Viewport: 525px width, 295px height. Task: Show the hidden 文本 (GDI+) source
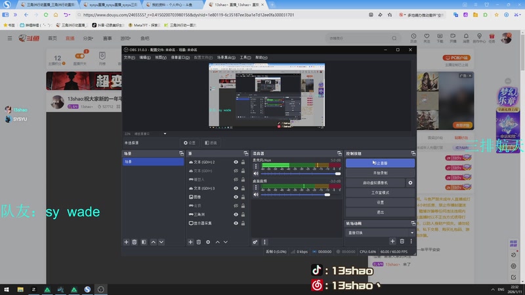236,171
